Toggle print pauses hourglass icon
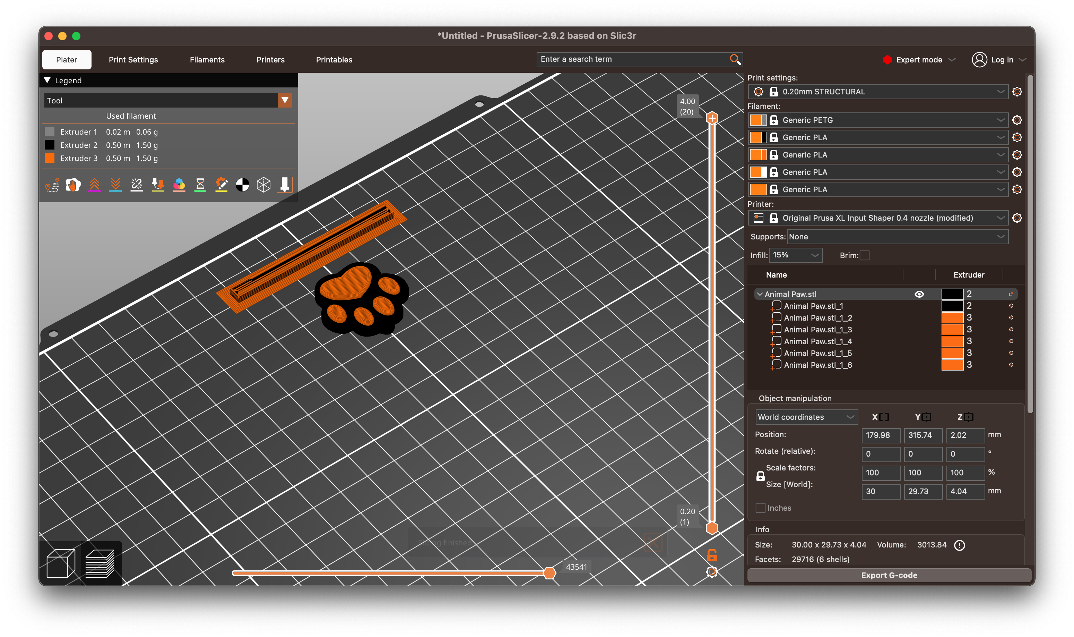This screenshot has height=637, width=1074. point(200,185)
